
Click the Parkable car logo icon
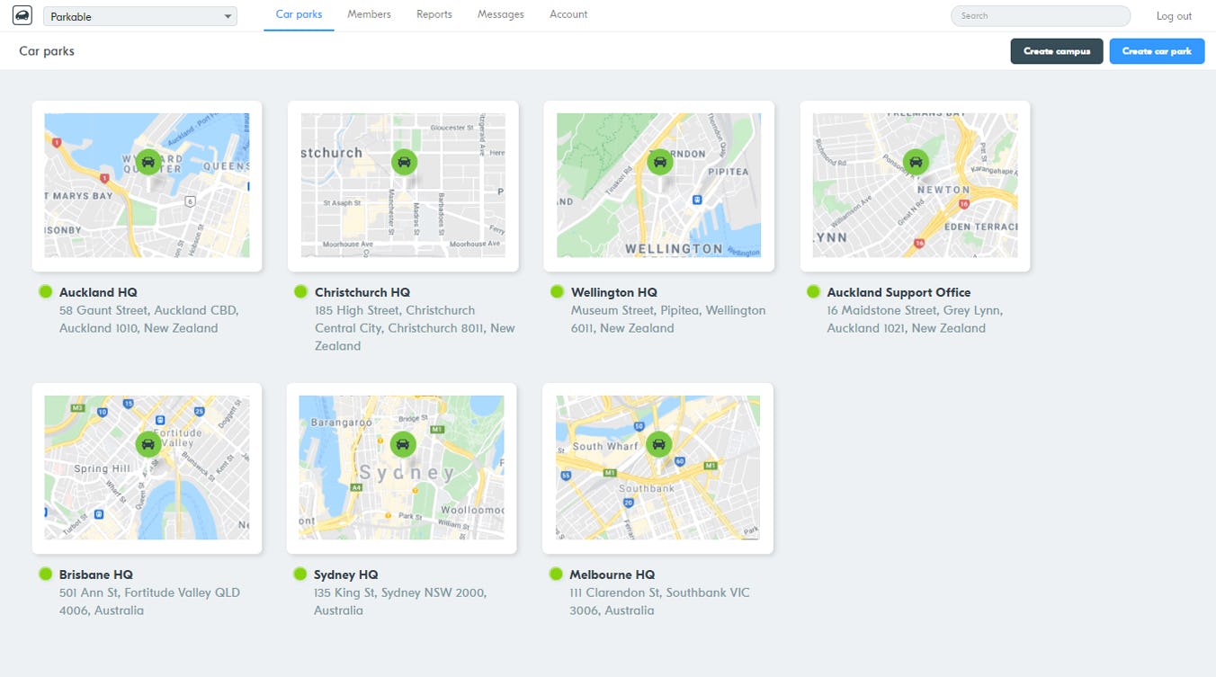[x=22, y=15]
